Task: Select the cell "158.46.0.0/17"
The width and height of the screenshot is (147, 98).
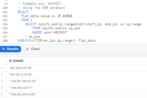Action: (21, 88)
